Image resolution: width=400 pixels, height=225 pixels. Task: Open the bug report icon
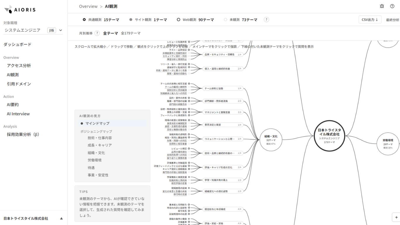pyautogui.click(x=382, y=6)
